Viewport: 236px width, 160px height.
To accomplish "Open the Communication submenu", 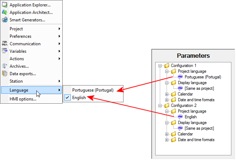I will click(31, 44).
